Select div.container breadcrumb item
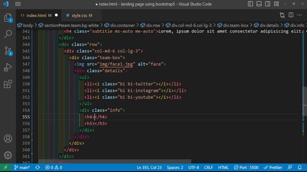Image resolution: width=307 pixels, height=172 pixels. click(119, 25)
